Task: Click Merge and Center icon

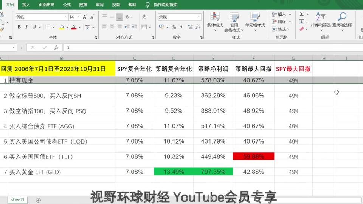Action: coord(144,27)
